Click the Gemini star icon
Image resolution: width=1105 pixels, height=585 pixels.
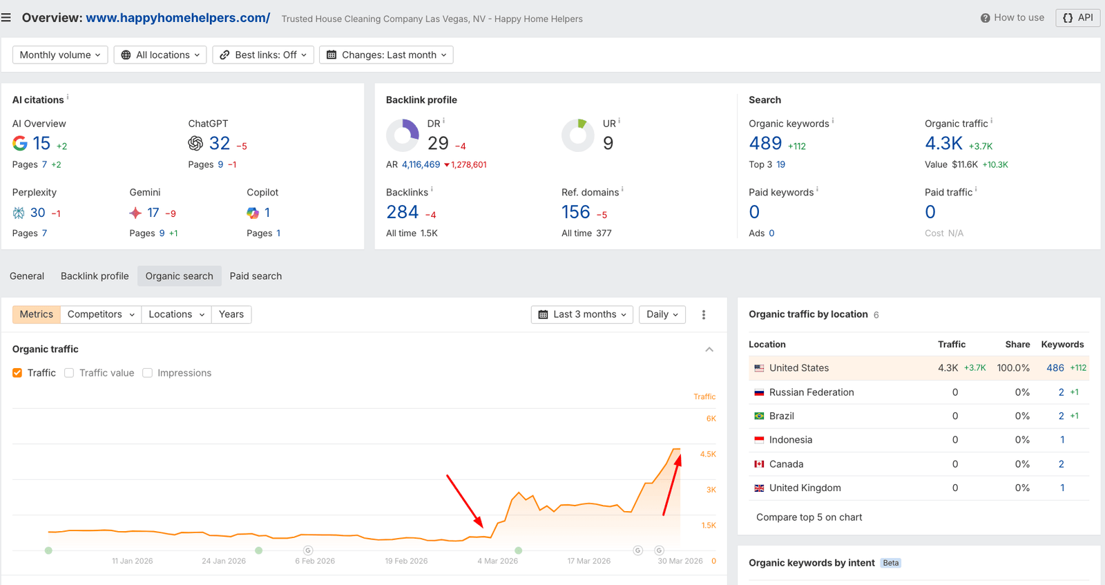coord(135,213)
